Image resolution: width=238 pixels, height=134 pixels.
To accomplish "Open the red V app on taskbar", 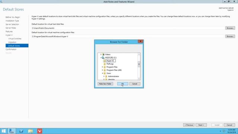I will click(x=40, y=131).
